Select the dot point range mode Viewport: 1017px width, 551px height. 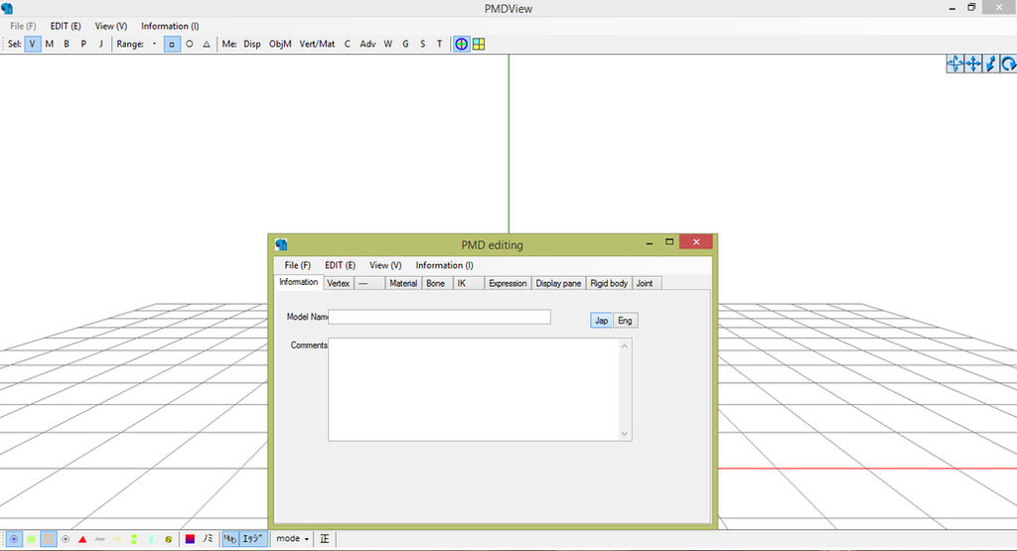pos(154,44)
